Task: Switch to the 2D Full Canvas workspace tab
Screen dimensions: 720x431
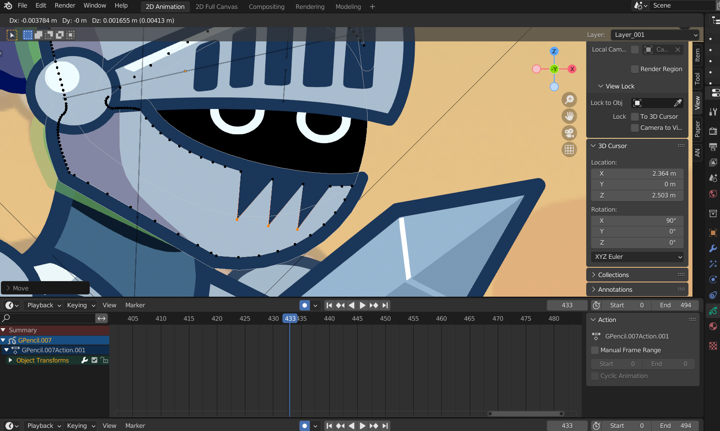Action: click(x=216, y=7)
